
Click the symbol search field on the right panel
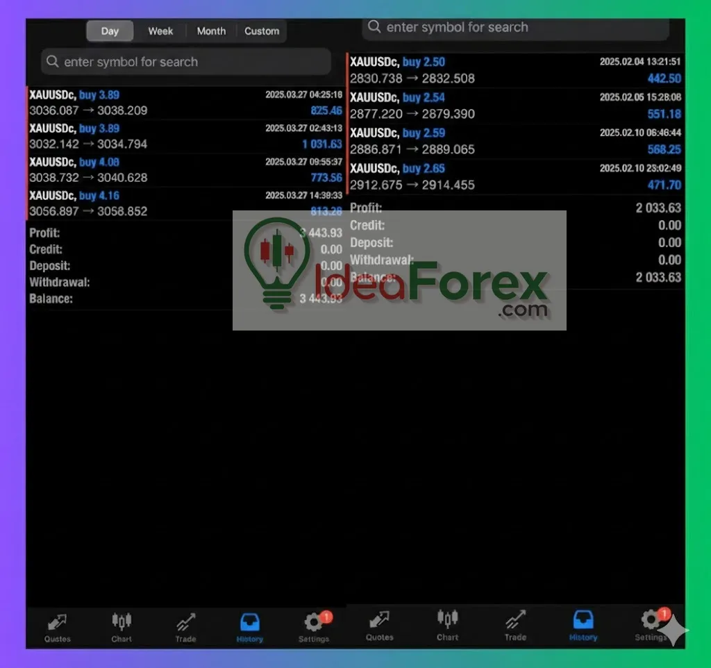pos(514,27)
